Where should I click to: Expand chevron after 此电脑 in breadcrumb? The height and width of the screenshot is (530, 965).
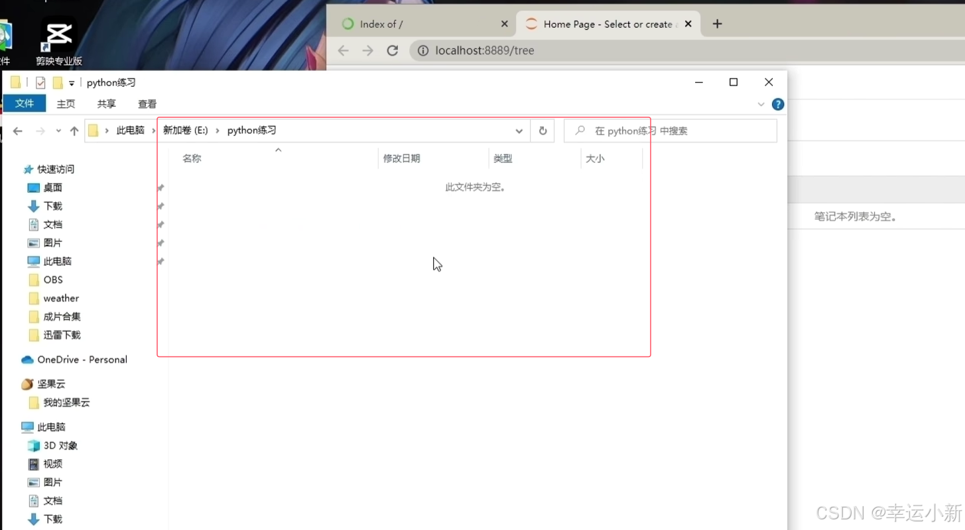(153, 131)
